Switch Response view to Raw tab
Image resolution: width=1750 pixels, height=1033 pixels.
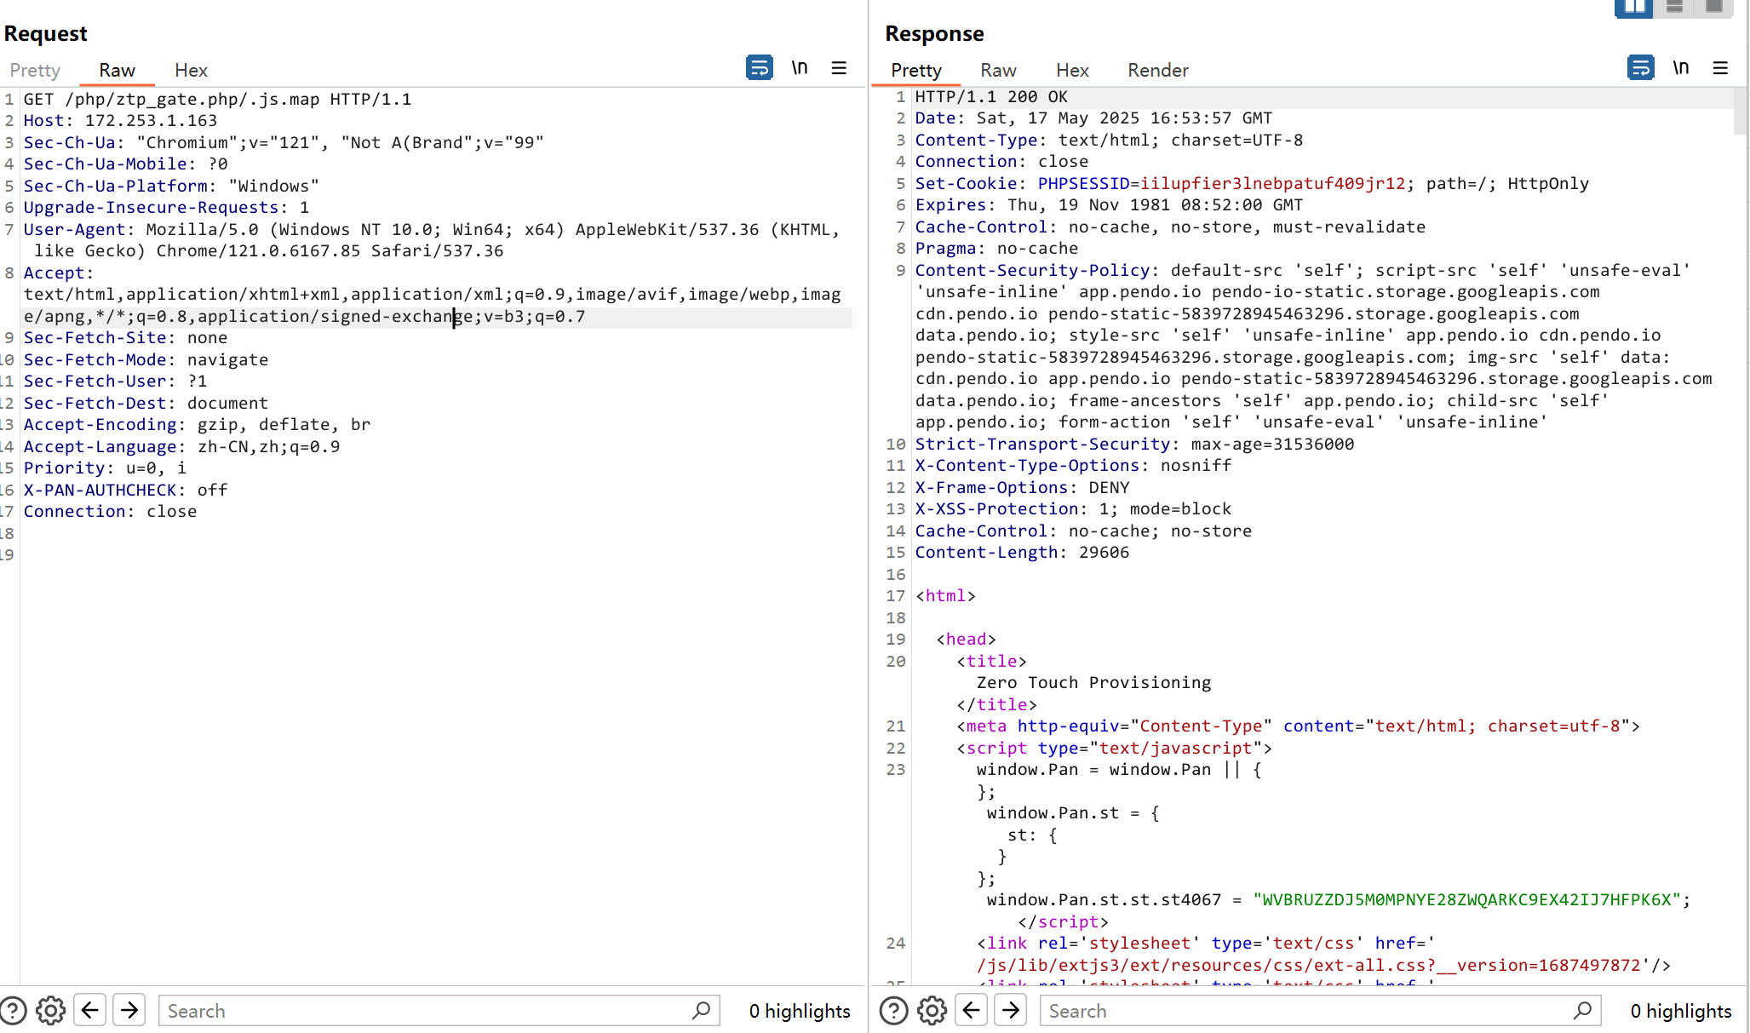[998, 70]
